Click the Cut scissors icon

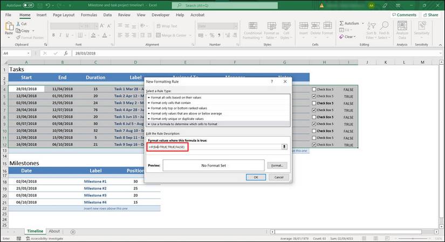[18, 24]
